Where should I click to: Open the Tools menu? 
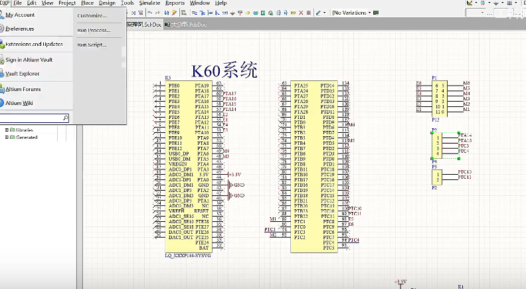point(127,3)
